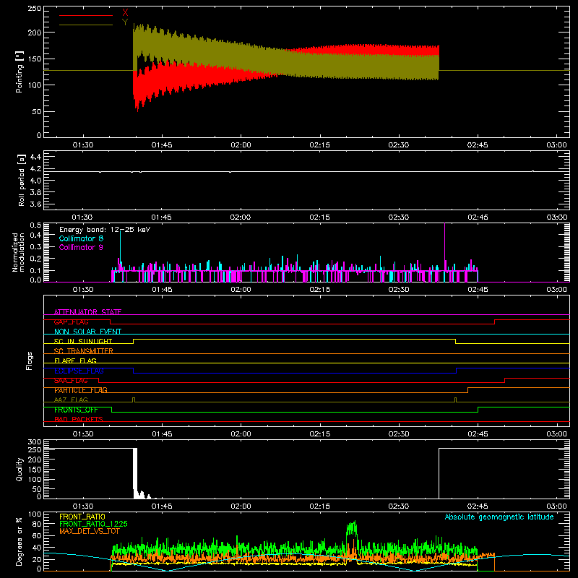Select the green FRONT_RATIO_1225 legend label
578x578 pixels.
tap(93, 524)
